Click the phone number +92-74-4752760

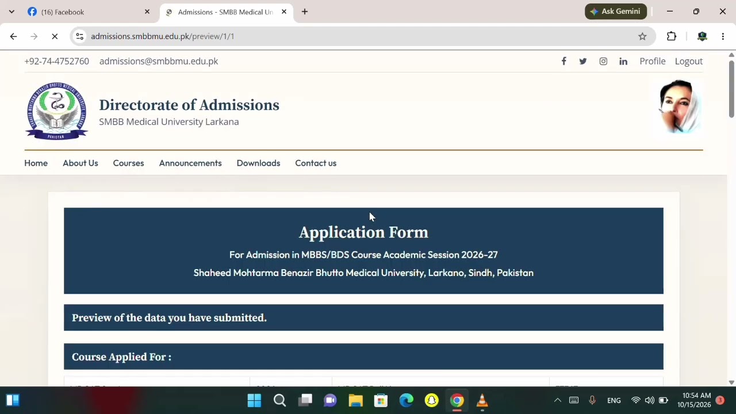pos(56,61)
